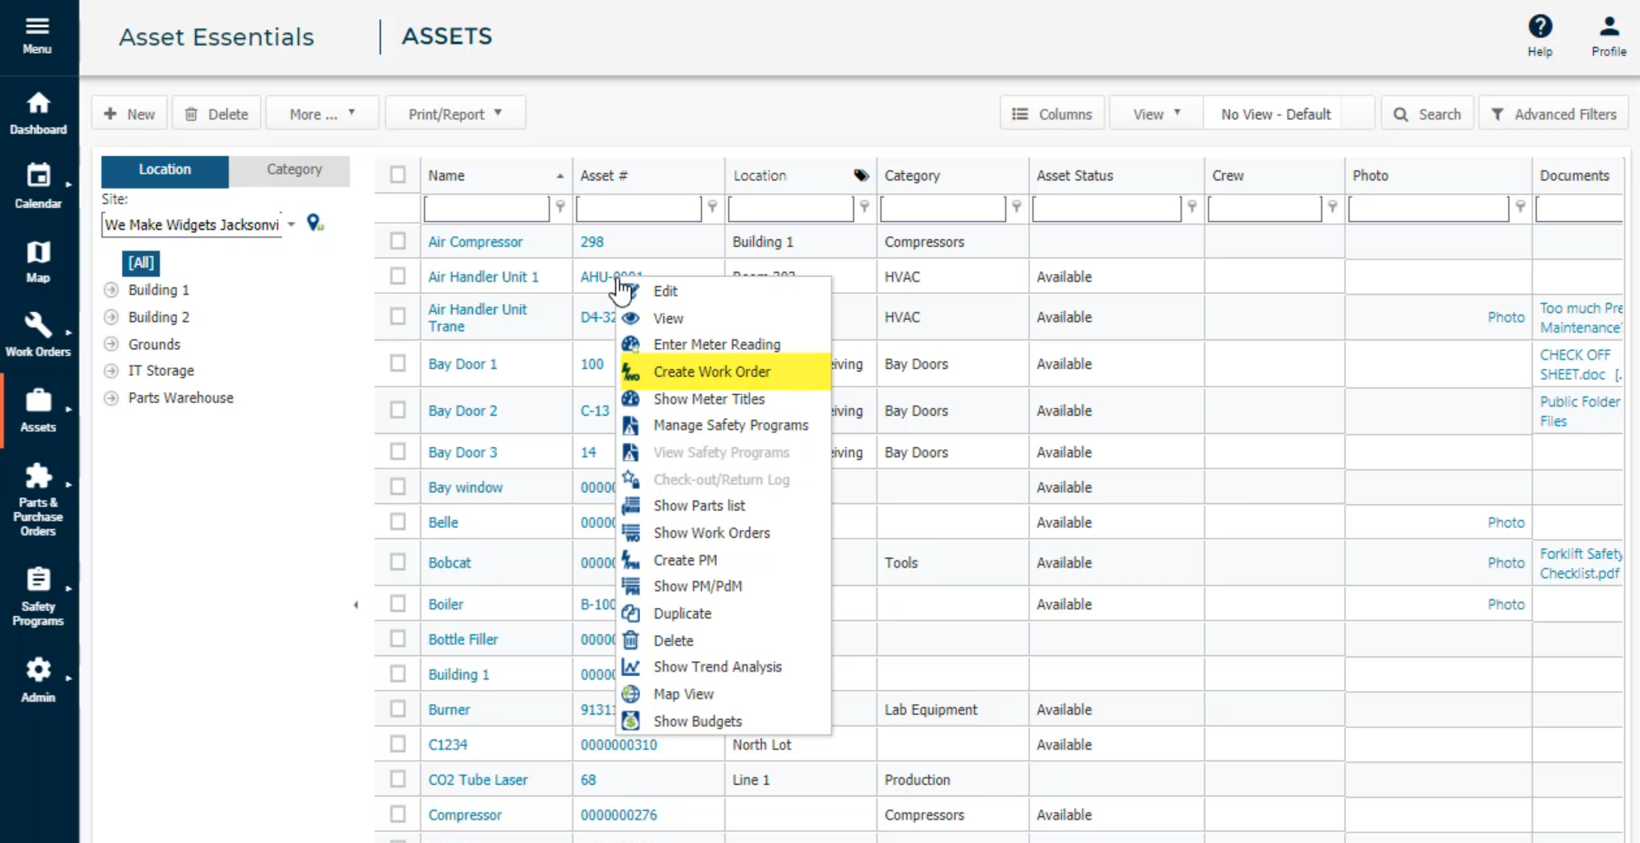
Task: Switch to the Category tab
Action: (294, 170)
